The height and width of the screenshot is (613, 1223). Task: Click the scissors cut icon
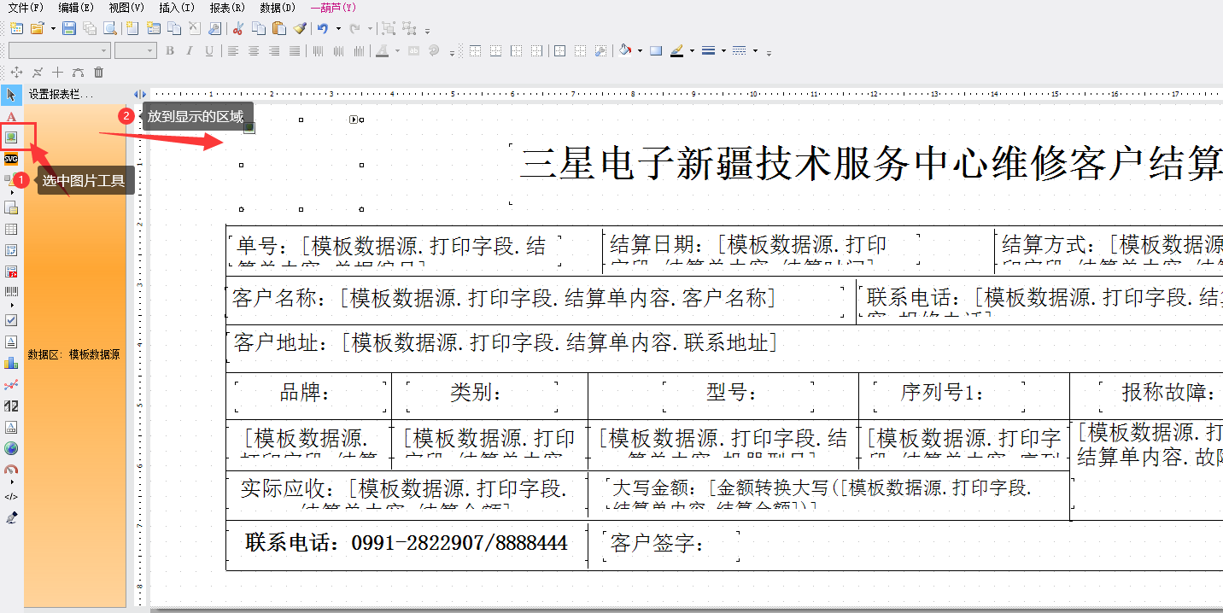(x=238, y=28)
